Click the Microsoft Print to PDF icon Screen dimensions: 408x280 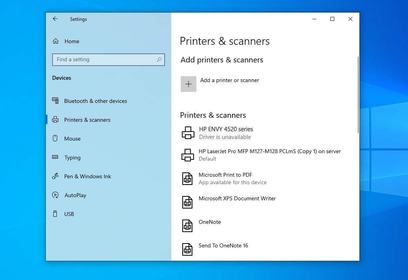[x=187, y=178]
